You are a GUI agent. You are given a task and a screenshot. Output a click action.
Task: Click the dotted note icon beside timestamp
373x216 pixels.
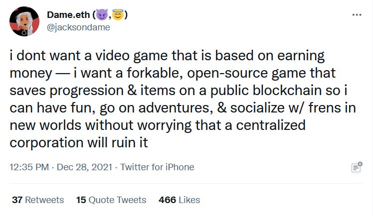356,168
